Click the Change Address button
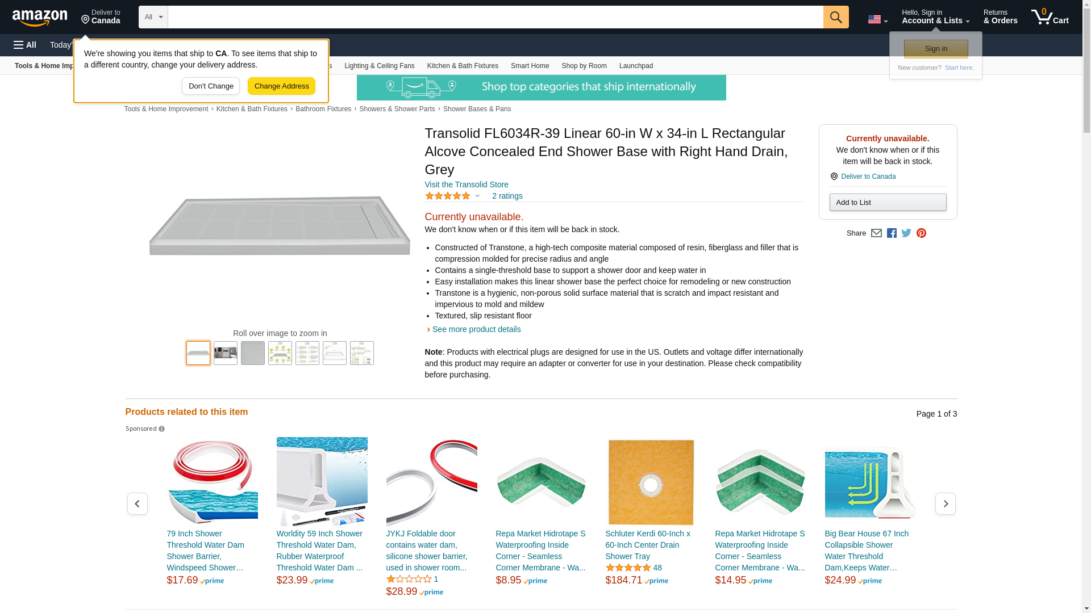The image size is (1091, 613). coord(281,86)
